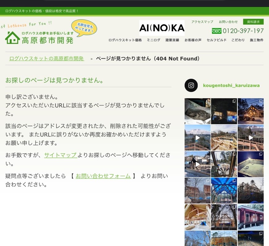This screenshot has height=246, width=269.
Task: Open the red cabin Instagram photo
Action: pos(250,217)
